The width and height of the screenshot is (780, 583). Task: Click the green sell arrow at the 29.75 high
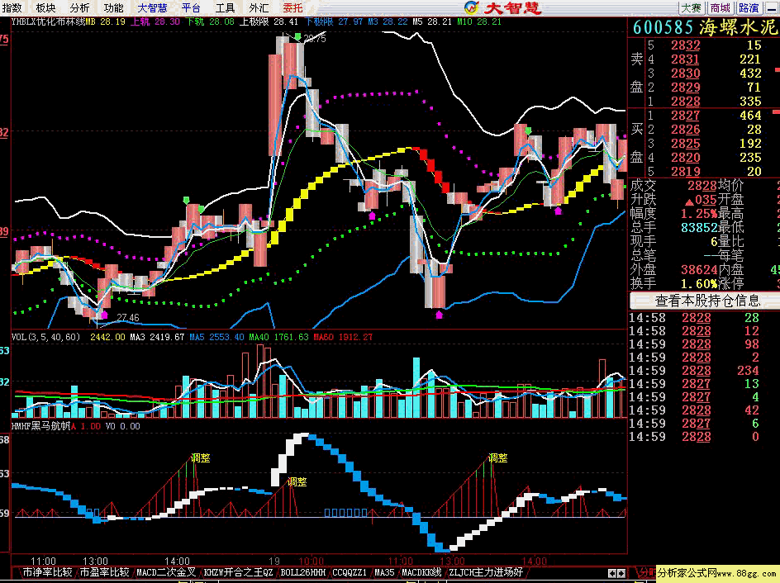pyautogui.click(x=297, y=37)
